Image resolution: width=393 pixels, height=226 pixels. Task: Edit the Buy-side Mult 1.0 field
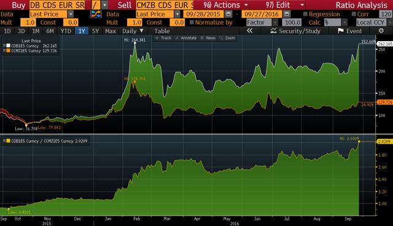[28, 23]
